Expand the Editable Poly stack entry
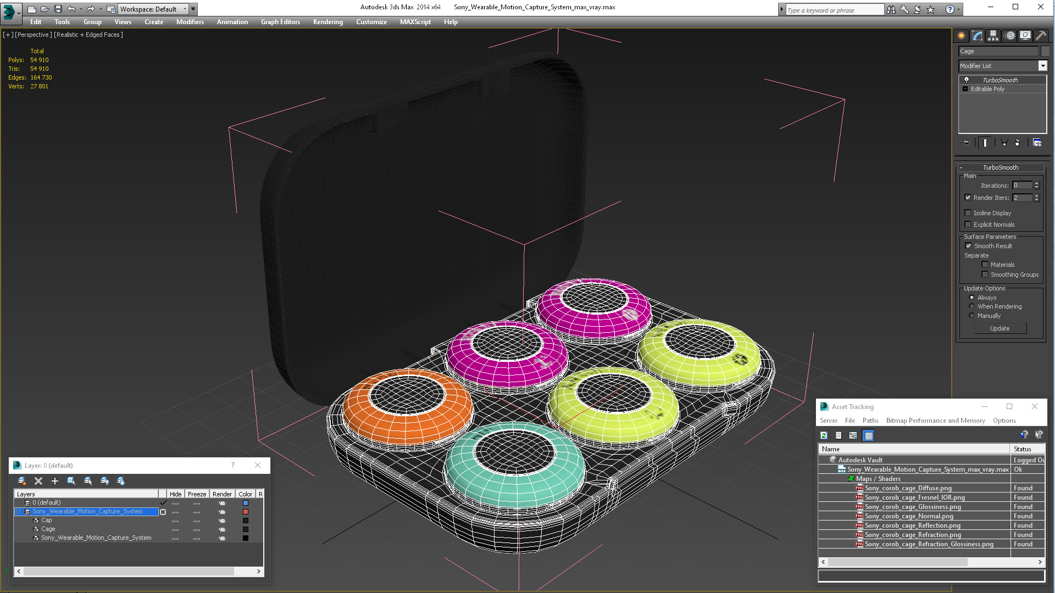Image resolution: width=1055 pixels, height=593 pixels. coord(965,89)
